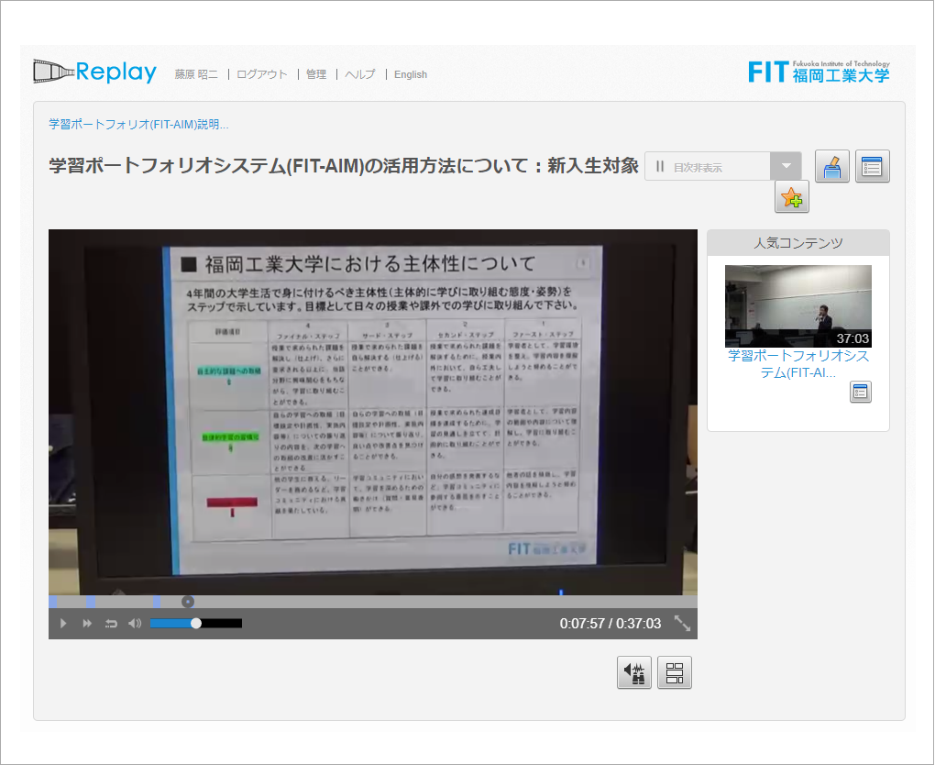Screen dimensions: 935x765
Task: Toggle the repeat loop control
Action: pos(111,624)
